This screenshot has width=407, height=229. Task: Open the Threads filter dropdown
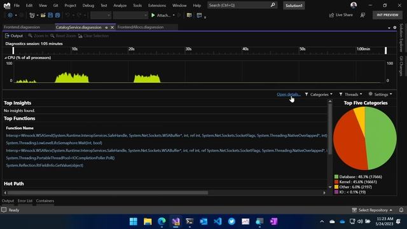pyautogui.click(x=350, y=94)
